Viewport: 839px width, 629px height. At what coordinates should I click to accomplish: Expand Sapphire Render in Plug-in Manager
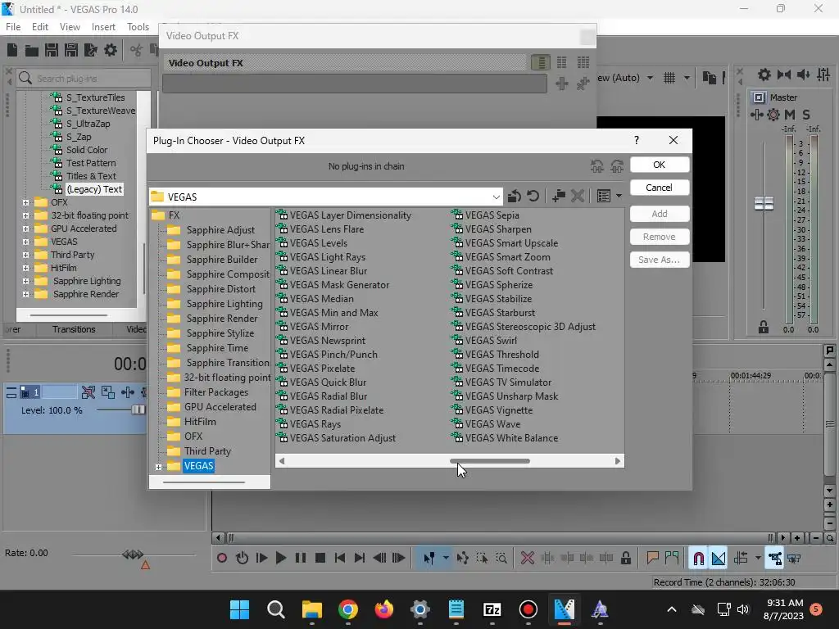25,294
